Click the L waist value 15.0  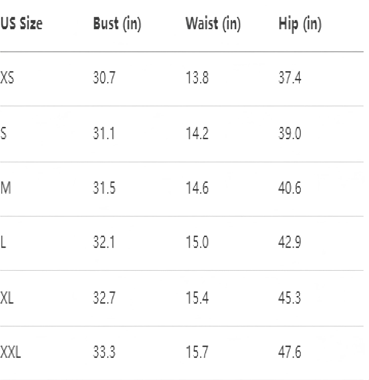pyautogui.click(x=197, y=242)
